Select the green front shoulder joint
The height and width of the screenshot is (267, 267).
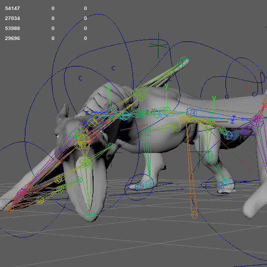tap(146, 131)
